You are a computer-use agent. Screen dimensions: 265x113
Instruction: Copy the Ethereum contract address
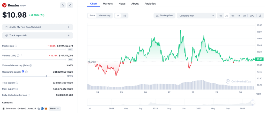click(x=39, y=109)
